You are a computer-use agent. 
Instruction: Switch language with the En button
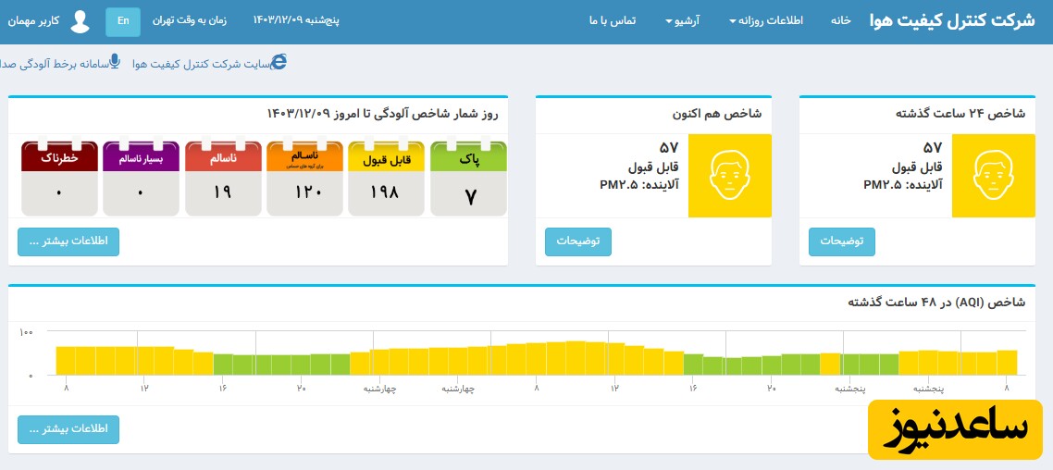click(x=123, y=21)
